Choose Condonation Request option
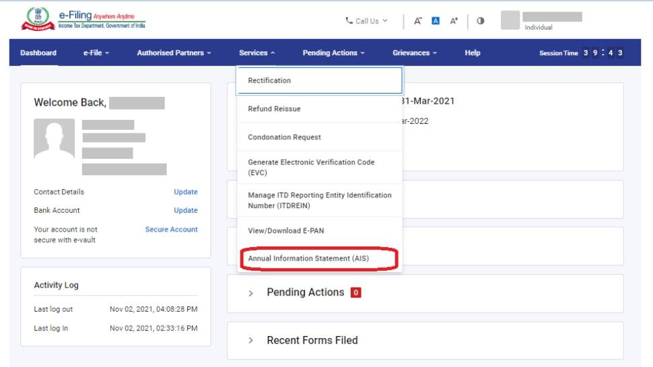 pos(319,137)
